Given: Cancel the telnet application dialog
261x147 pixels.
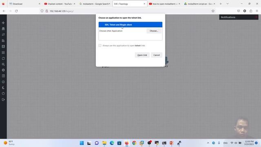Looking at the screenshot, I should [157, 55].
